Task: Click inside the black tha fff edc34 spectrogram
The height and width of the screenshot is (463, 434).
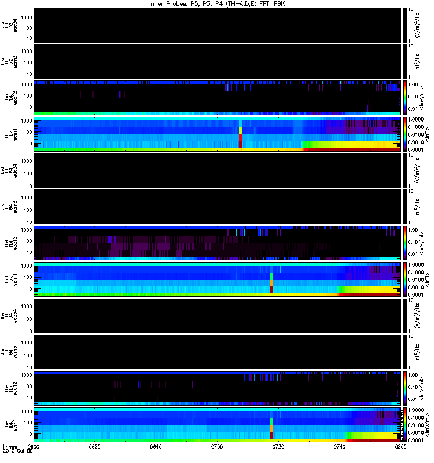Action: [x=218, y=25]
